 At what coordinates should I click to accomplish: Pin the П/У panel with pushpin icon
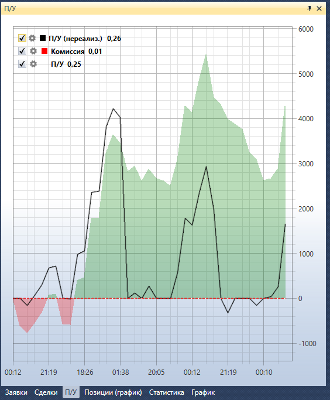point(309,8)
